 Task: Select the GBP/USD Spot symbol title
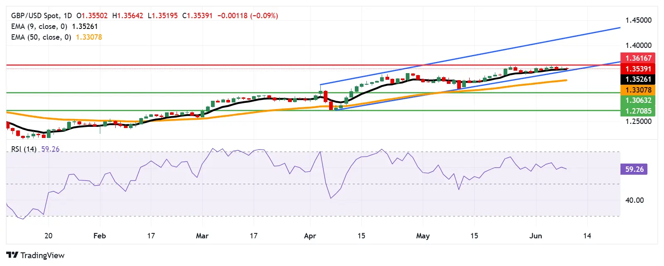[x=35, y=16]
